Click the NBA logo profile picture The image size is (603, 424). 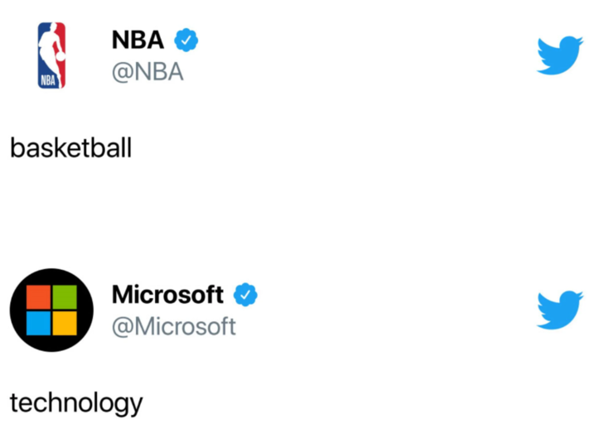(x=51, y=55)
